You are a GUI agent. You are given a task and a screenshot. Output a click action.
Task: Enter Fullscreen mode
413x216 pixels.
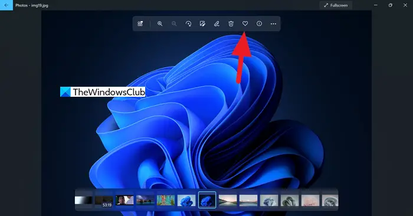(336, 5)
